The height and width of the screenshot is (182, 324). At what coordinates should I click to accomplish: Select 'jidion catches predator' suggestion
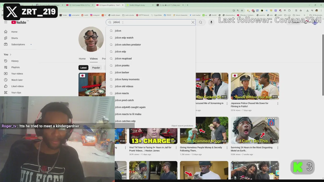(151, 44)
